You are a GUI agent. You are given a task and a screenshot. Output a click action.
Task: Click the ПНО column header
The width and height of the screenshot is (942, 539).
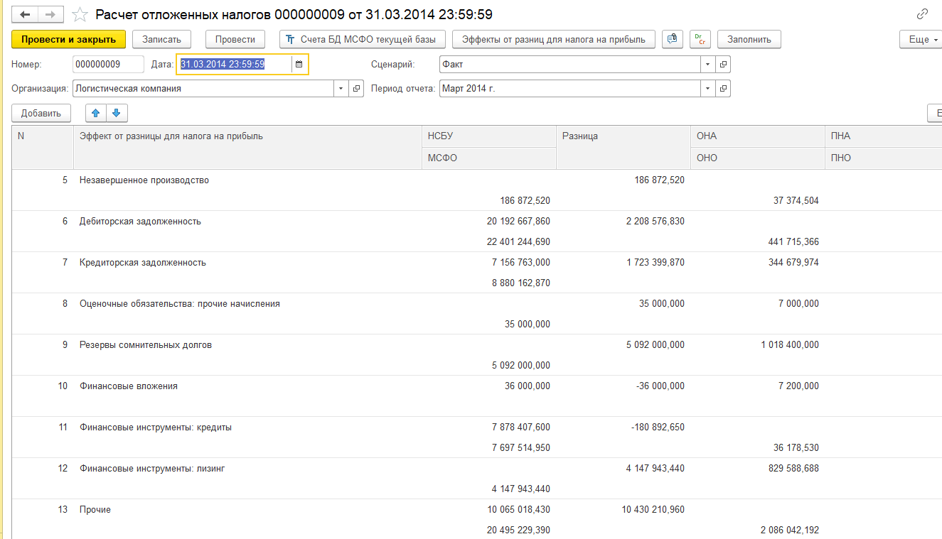pyautogui.click(x=884, y=158)
